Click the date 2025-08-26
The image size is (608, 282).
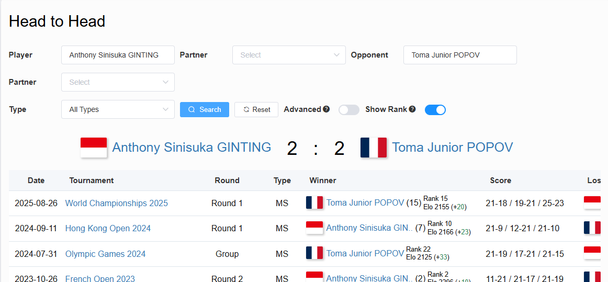[x=36, y=203]
